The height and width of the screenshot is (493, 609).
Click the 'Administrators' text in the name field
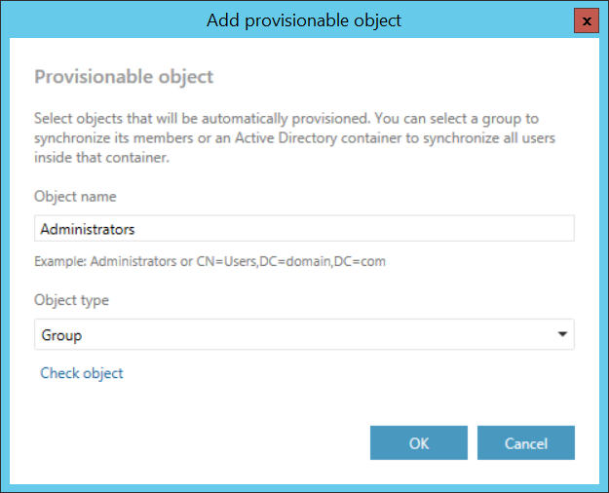click(88, 229)
